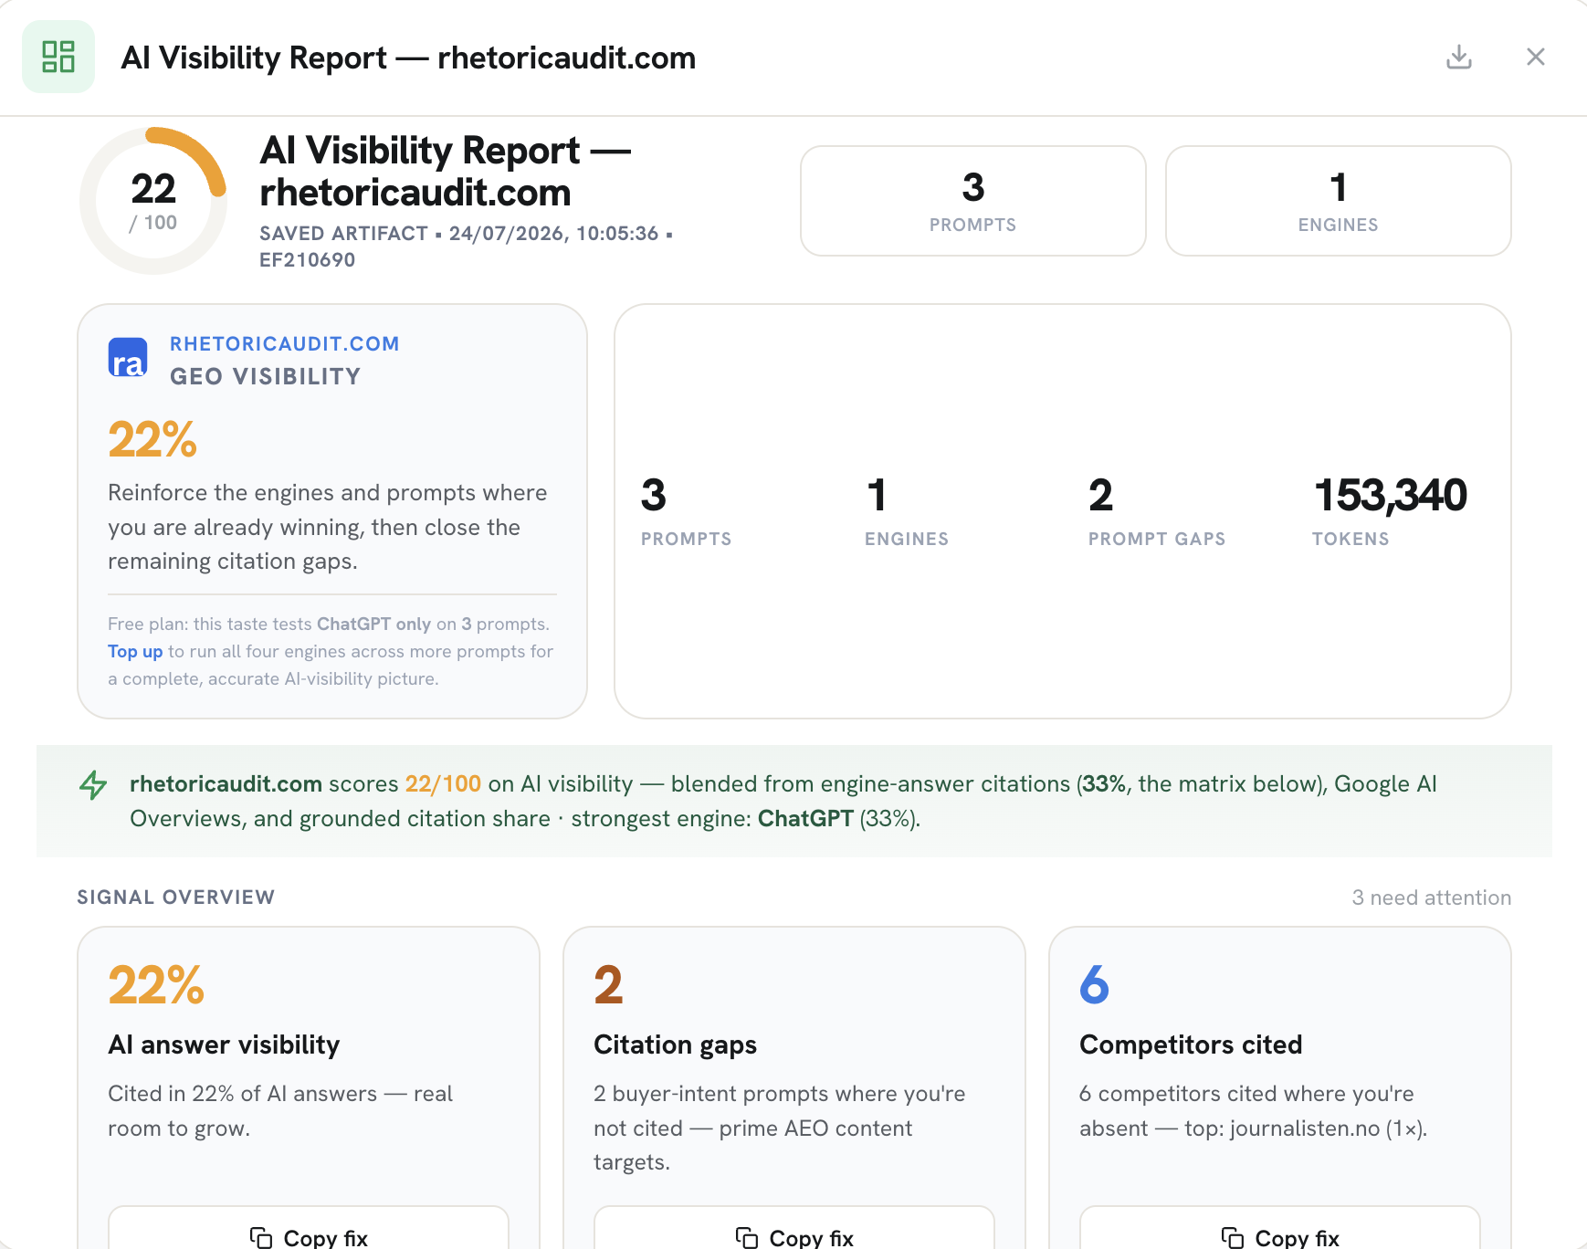Click the blue 6 competitors count
Viewport: 1587px width, 1249px height.
pyautogui.click(x=1094, y=984)
